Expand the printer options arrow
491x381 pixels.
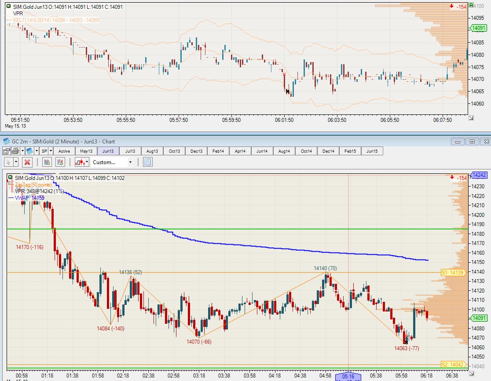(22, 151)
